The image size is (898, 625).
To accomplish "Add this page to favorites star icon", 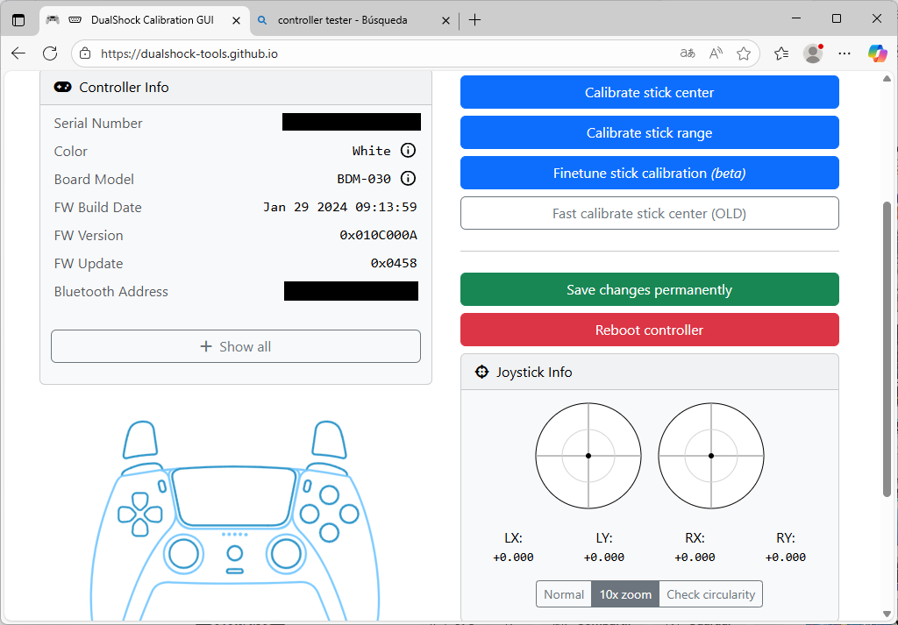I will tap(744, 53).
